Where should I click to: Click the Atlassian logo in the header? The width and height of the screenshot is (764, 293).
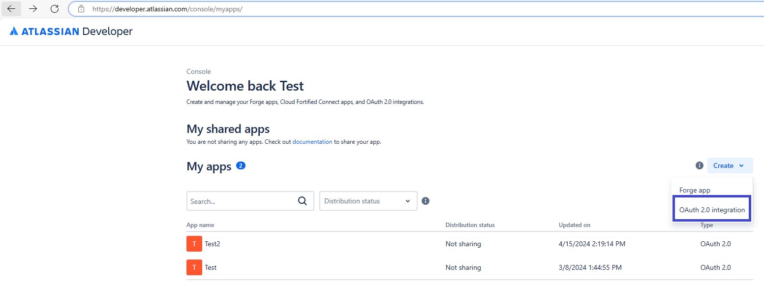click(x=15, y=31)
